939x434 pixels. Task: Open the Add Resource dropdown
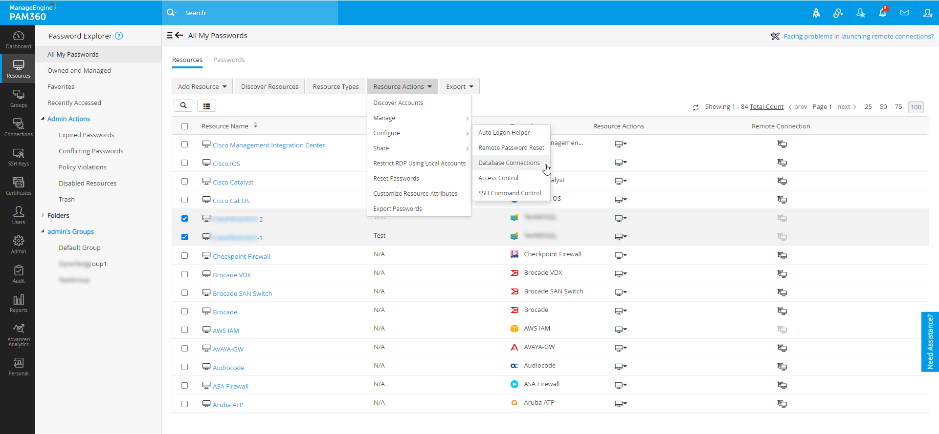(x=202, y=86)
